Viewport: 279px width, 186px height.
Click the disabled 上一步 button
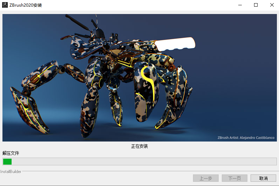(206, 178)
